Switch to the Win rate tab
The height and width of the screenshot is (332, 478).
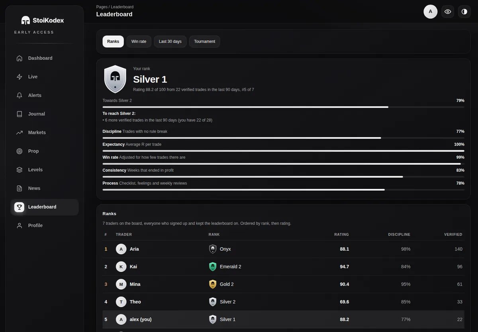coord(139,41)
